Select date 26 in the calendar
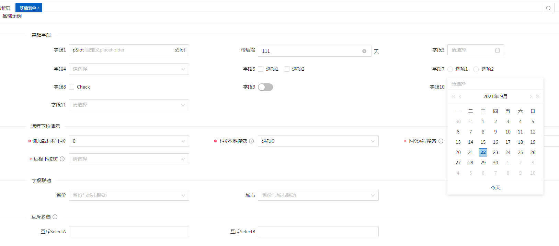559x246 pixels. (533, 152)
